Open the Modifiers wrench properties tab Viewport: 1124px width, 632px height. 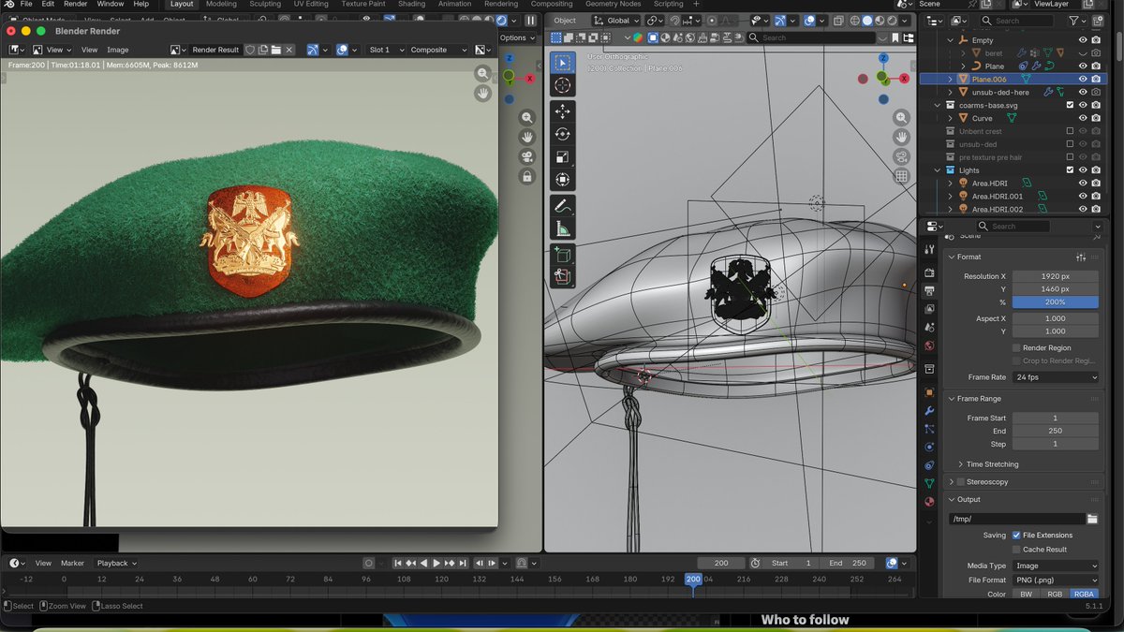(x=929, y=411)
